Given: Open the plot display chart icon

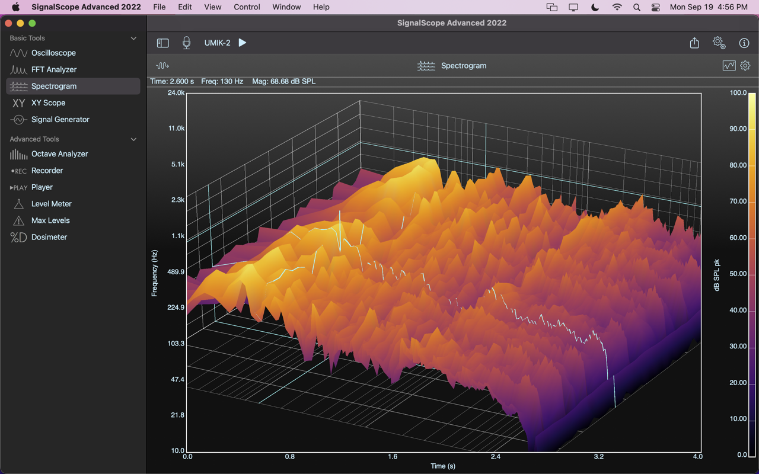Looking at the screenshot, I should 729,65.
